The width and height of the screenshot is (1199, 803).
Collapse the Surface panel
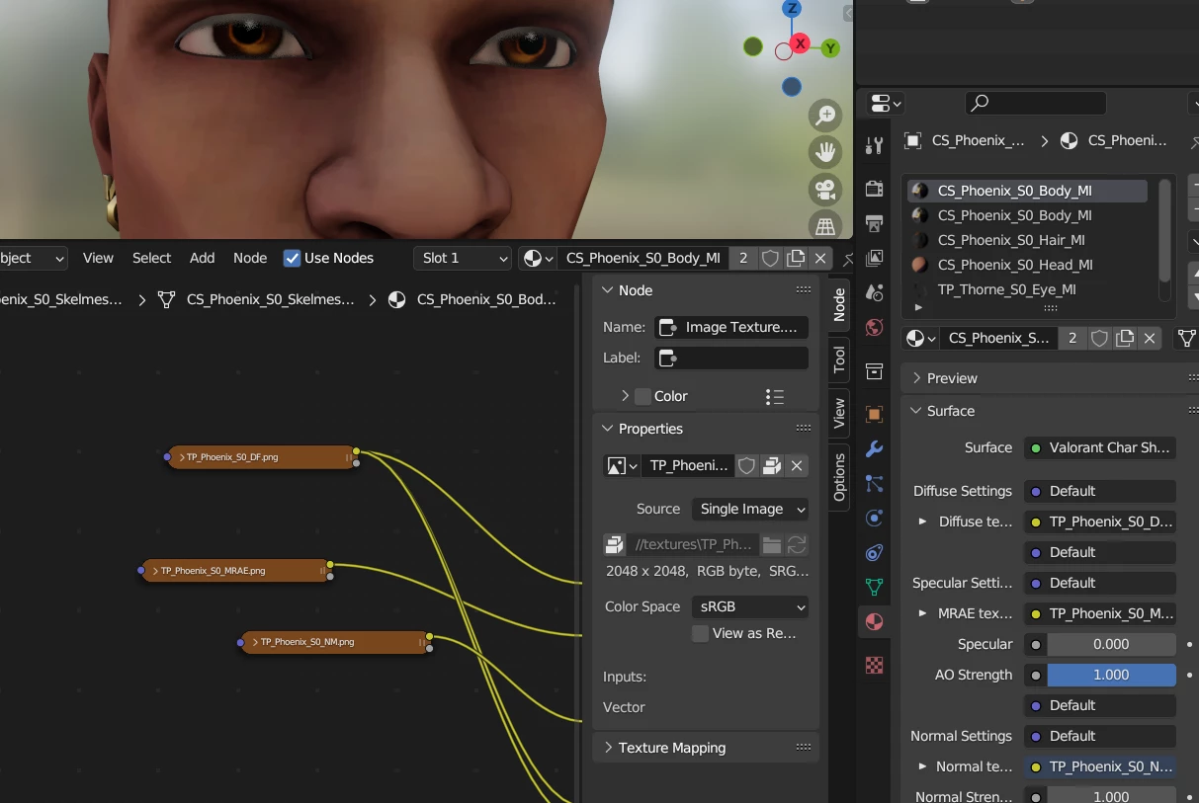point(916,411)
